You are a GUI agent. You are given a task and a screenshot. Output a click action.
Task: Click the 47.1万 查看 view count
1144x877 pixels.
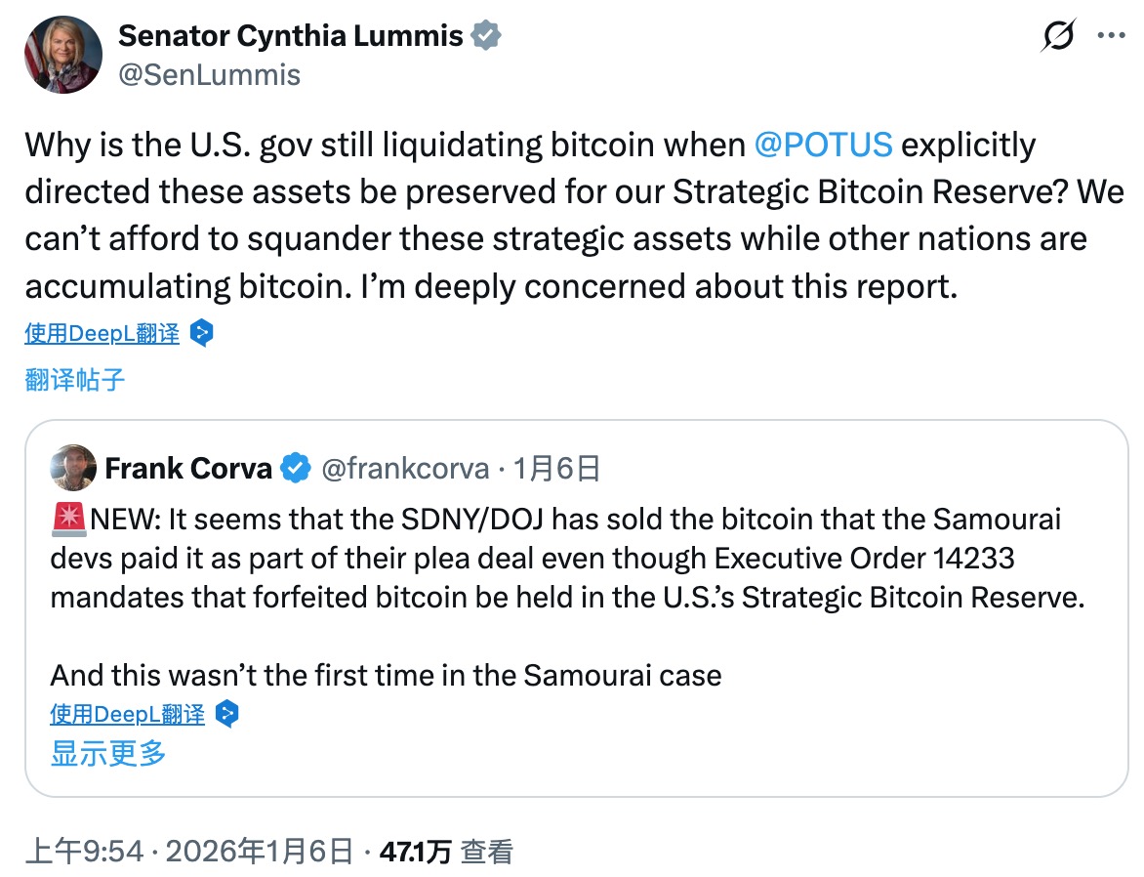pos(445,851)
